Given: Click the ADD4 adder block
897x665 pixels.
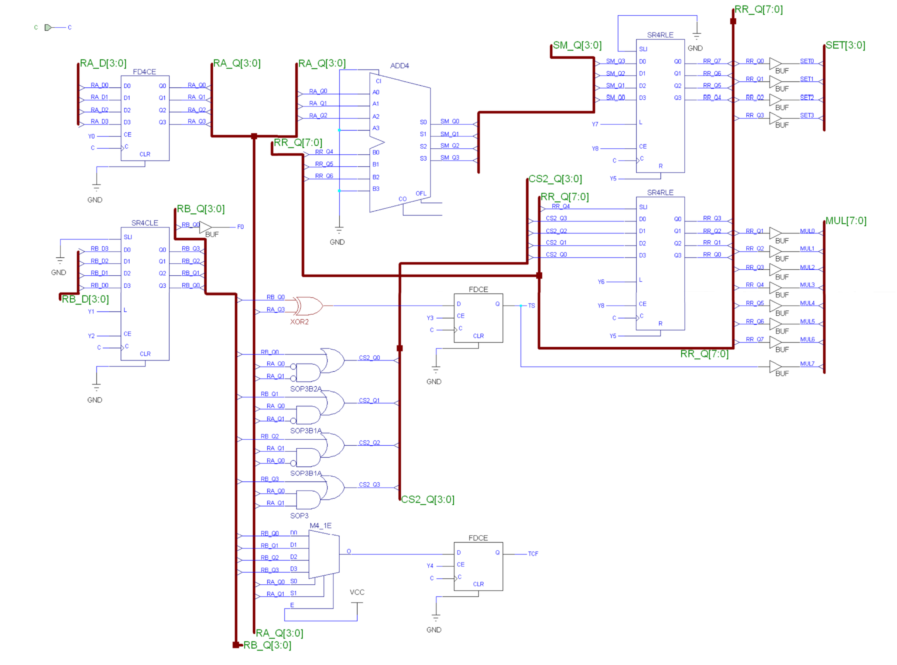Looking at the screenshot, I should (x=401, y=143).
